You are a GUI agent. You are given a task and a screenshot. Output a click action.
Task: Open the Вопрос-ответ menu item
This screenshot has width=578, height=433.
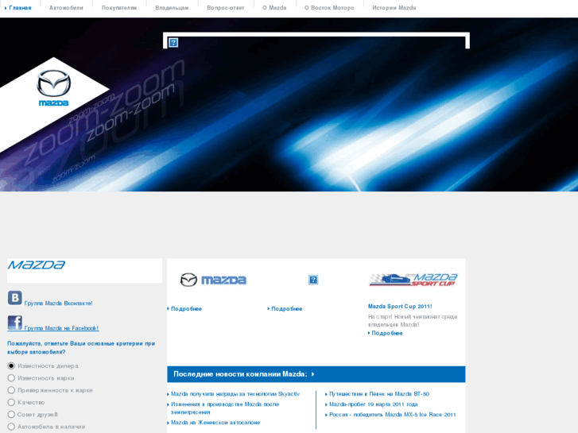226,8
